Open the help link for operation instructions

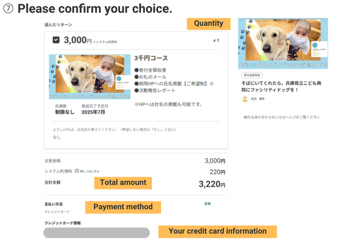click(281, 117)
